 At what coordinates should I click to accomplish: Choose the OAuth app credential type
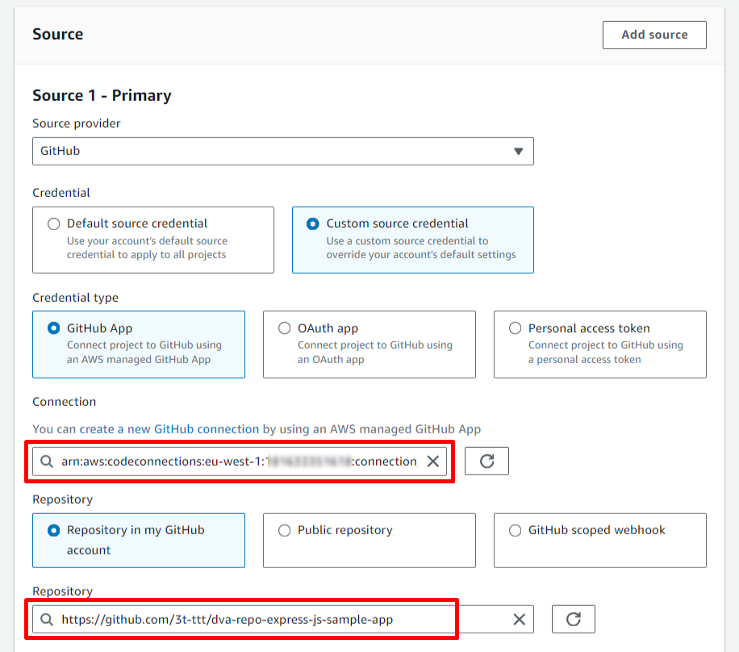click(x=369, y=344)
